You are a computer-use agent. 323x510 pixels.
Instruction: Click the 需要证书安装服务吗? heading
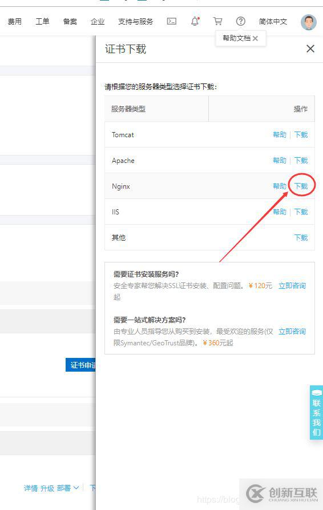(x=146, y=274)
